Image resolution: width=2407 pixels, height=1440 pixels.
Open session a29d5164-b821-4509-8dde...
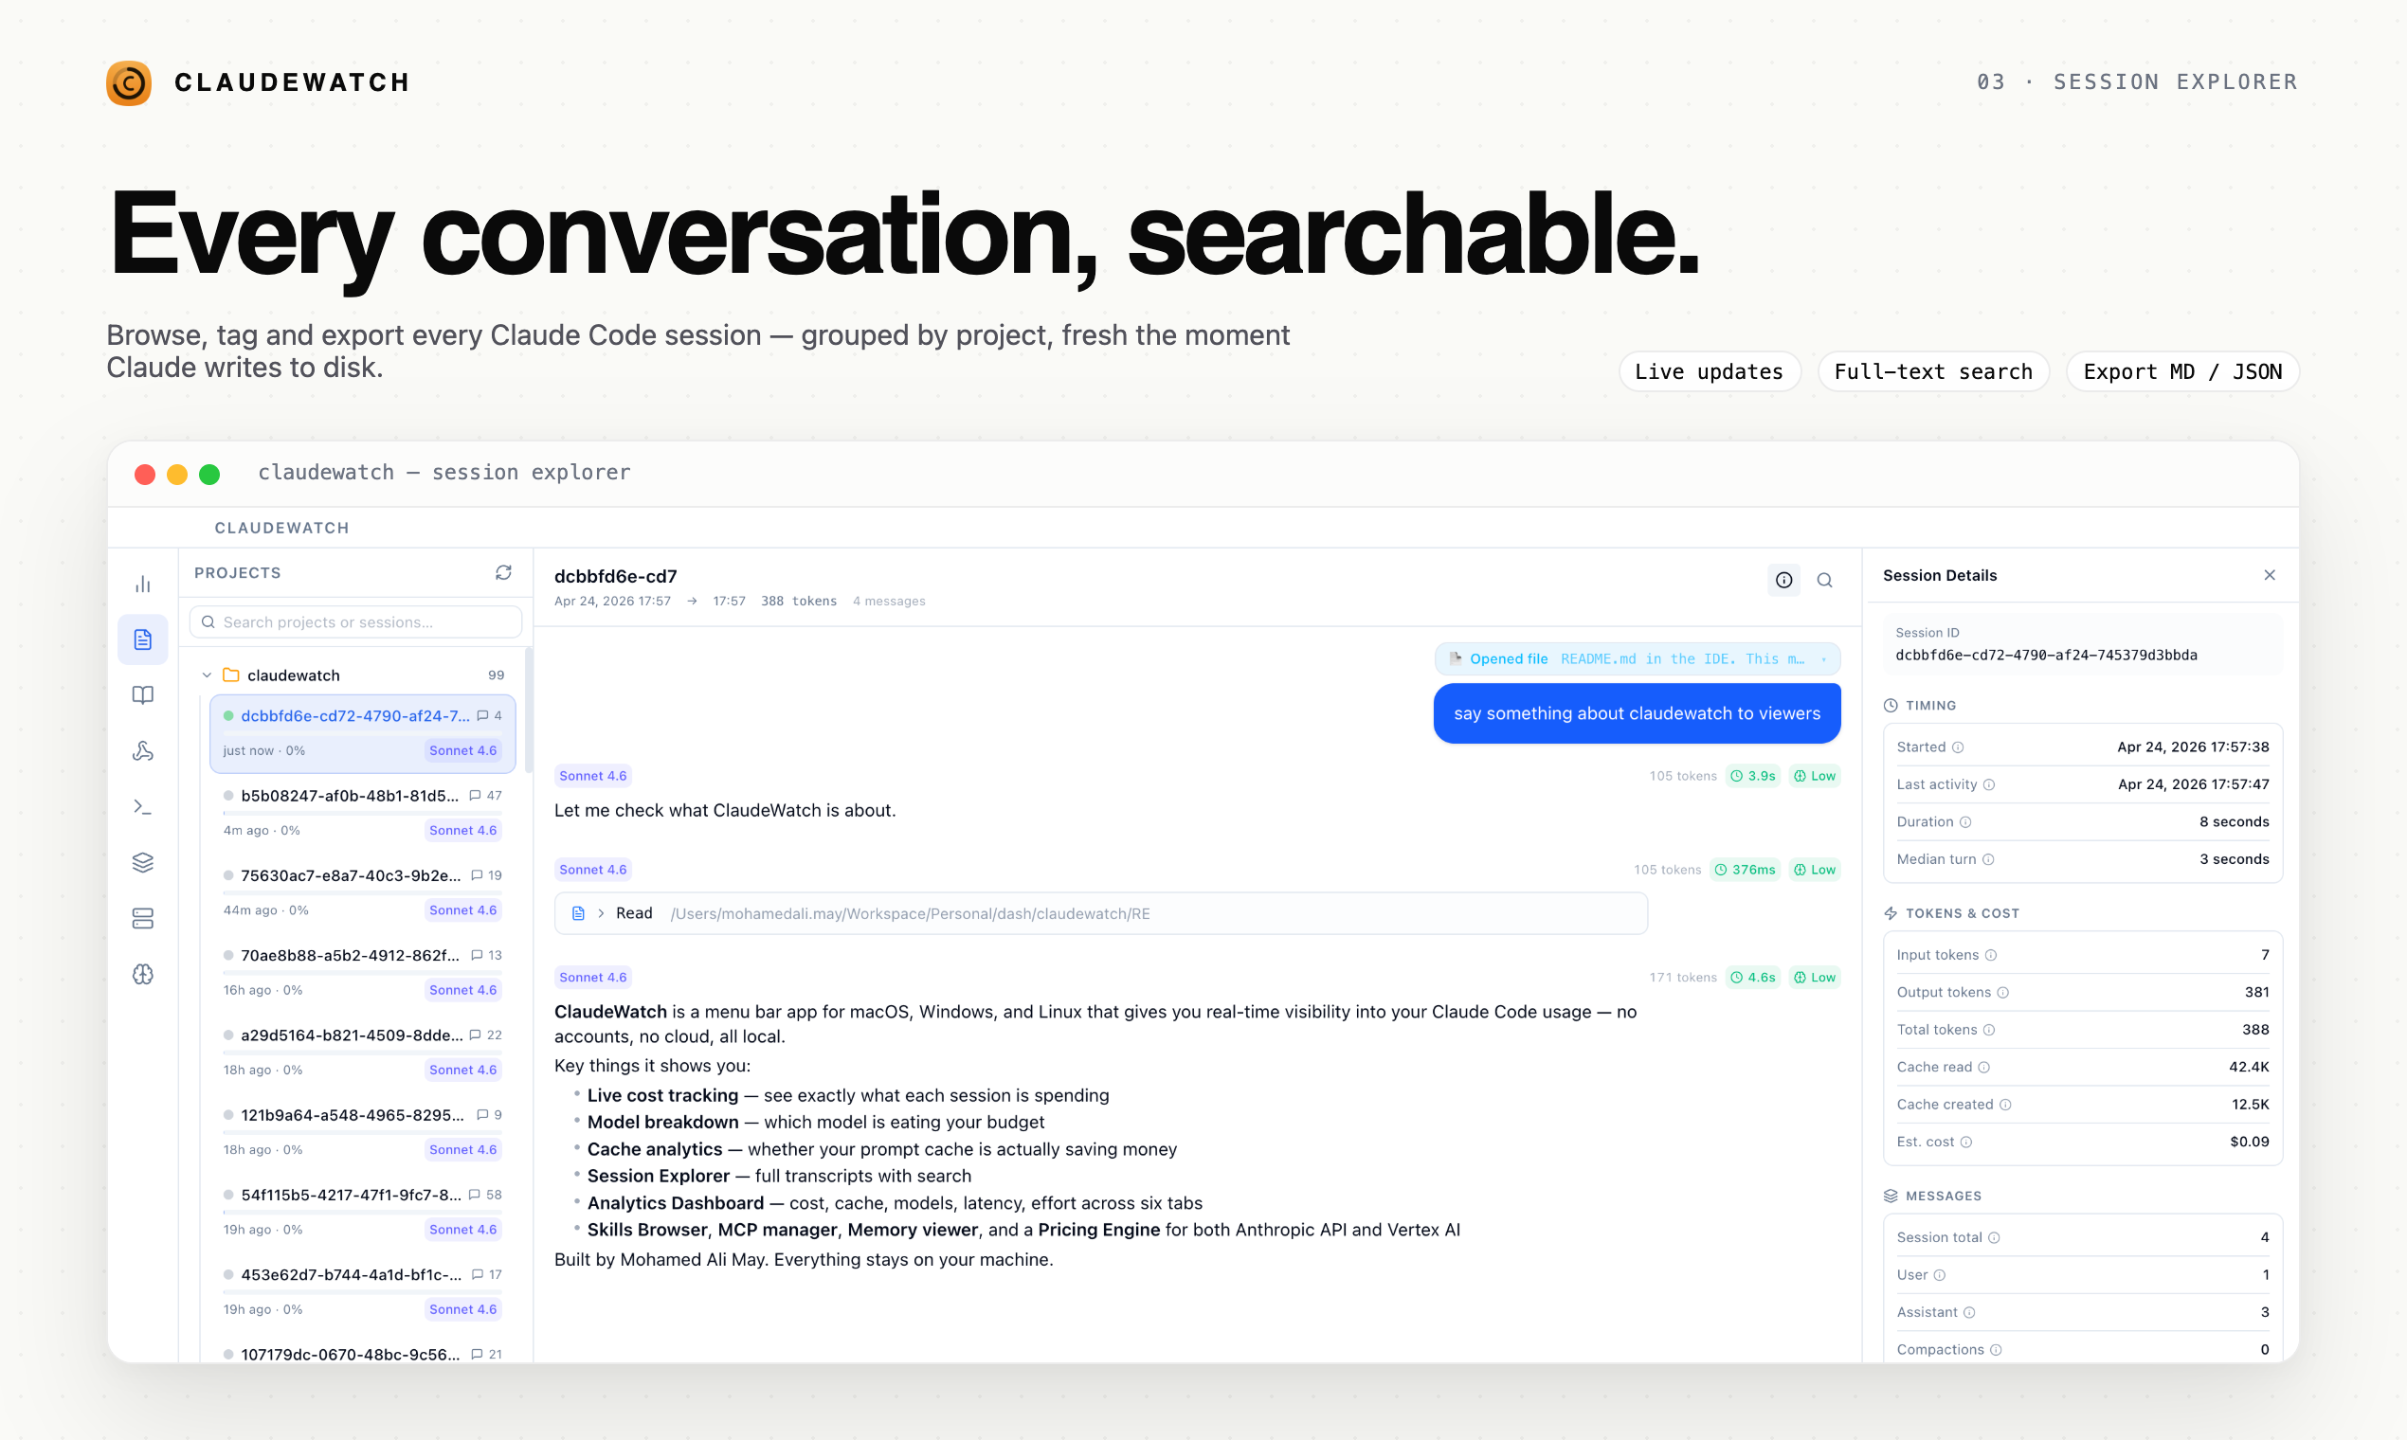point(363,1052)
